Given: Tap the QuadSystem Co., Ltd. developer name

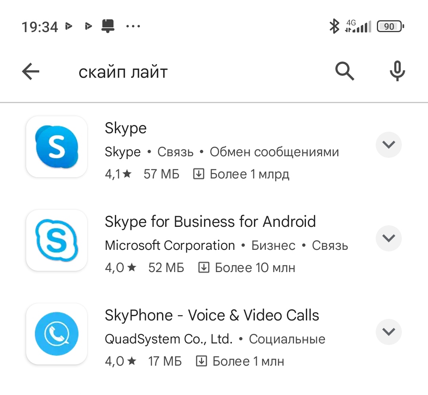Looking at the screenshot, I should [x=168, y=339].
